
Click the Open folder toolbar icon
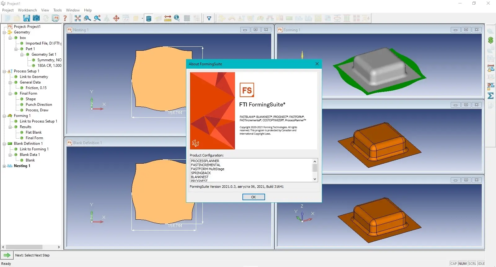click(17, 18)
